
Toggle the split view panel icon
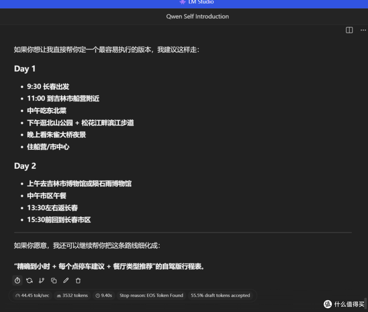pyautogui.click(x=349, y=30)
